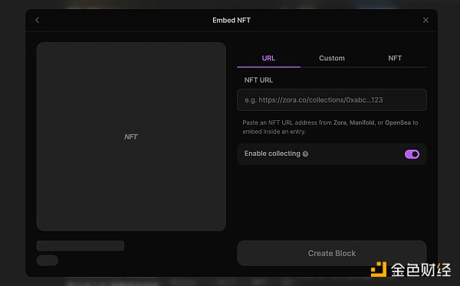The image size is (460, 286).
Task: Turn off the Enable collecting switch
Action: coord(412,154)
